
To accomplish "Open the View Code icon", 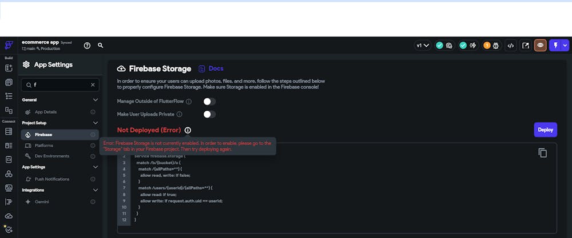I will click(511, 46).
